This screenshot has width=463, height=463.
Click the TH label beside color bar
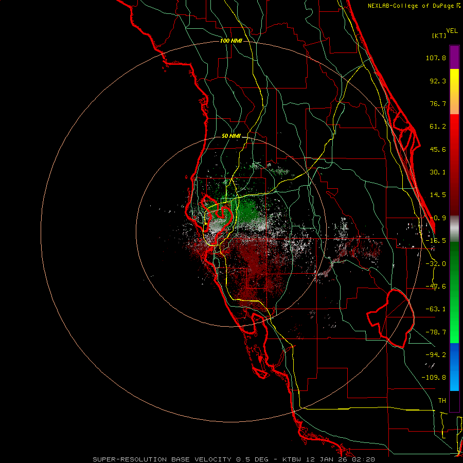point(442,401)
